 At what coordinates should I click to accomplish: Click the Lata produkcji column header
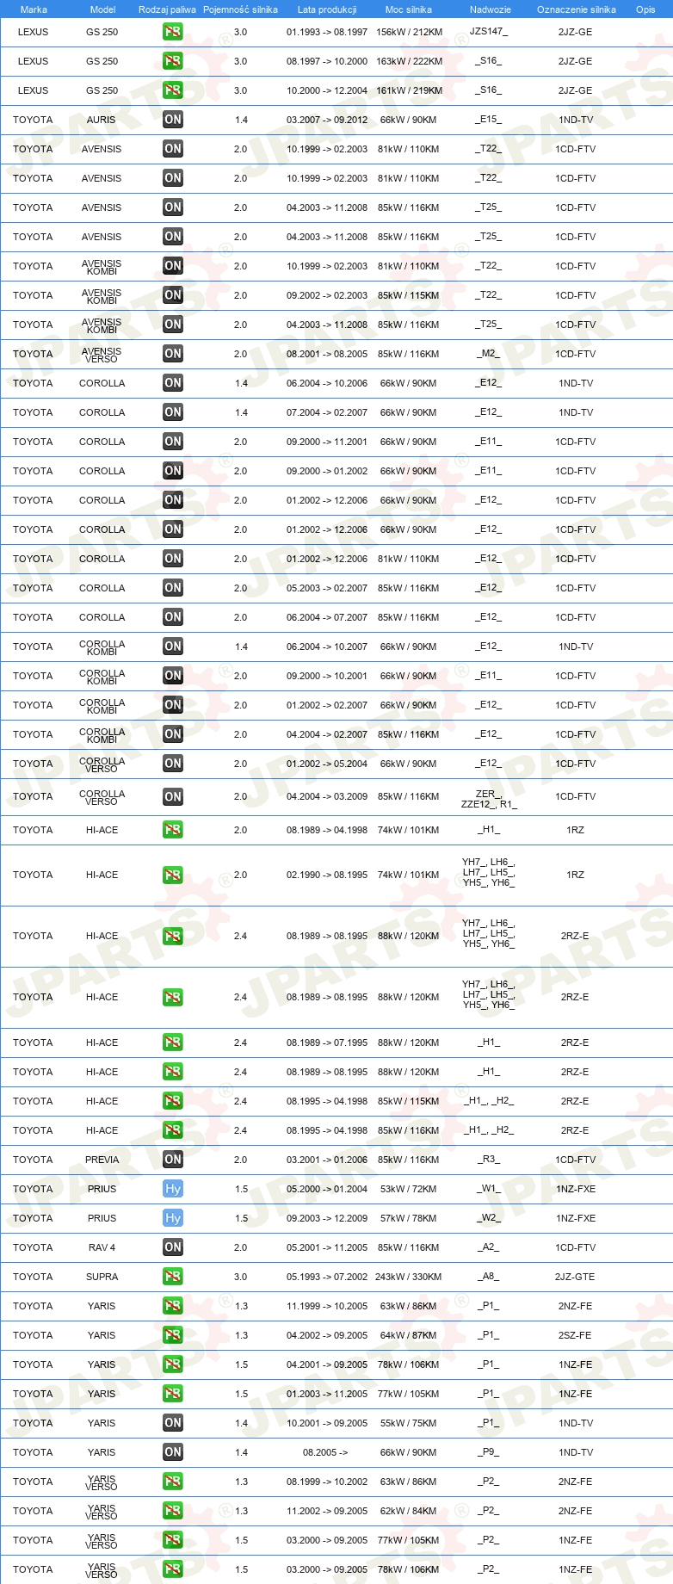tap(327, 9)
